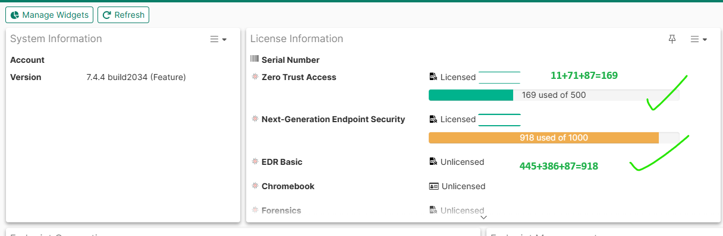Screen dimensions: 723x236
Task: Open the License Information widget menu
Action: pyautogui.click(x=698, y=39)
